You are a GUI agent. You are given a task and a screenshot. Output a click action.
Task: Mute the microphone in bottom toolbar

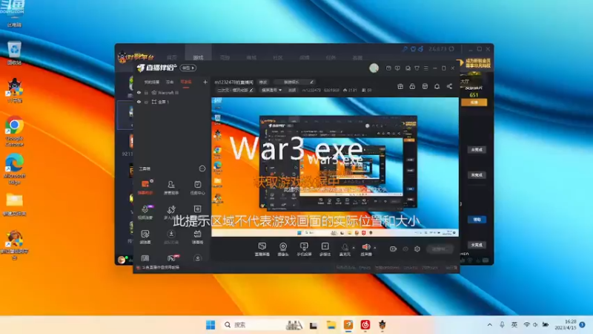coord(345,249)
